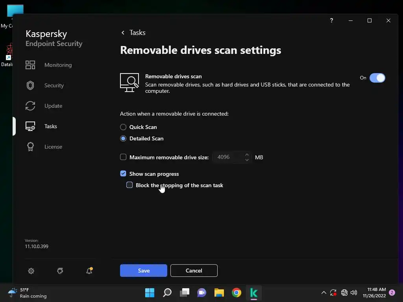
Task: Click the Tasks monitor-gear icon
Action: [30, 126]
